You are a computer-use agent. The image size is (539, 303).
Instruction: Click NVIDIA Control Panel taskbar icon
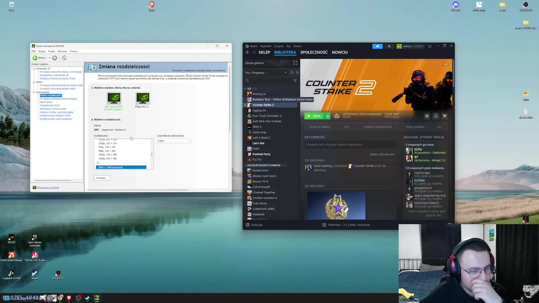point(96,298)
